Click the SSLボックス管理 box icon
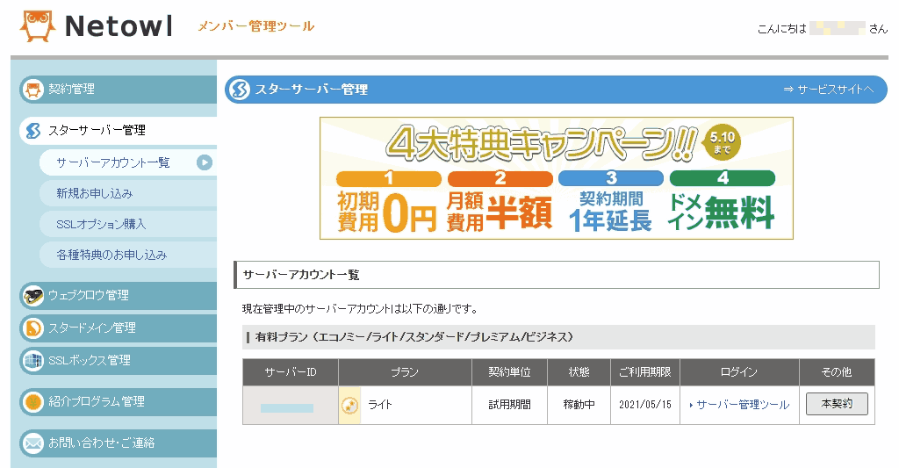 click(x=33, y=361)
